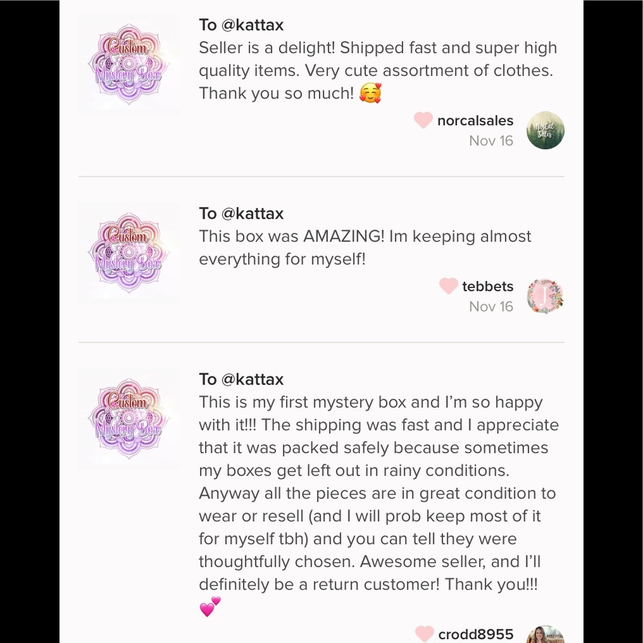
Task: Open Custom Mystery Box thumbnail in first review
Action: click(x=129, y=65)
